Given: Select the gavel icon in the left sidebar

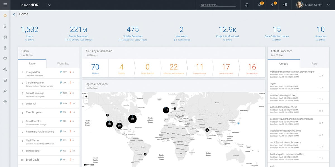Looking at the screenshot, I should click(5, 69).
